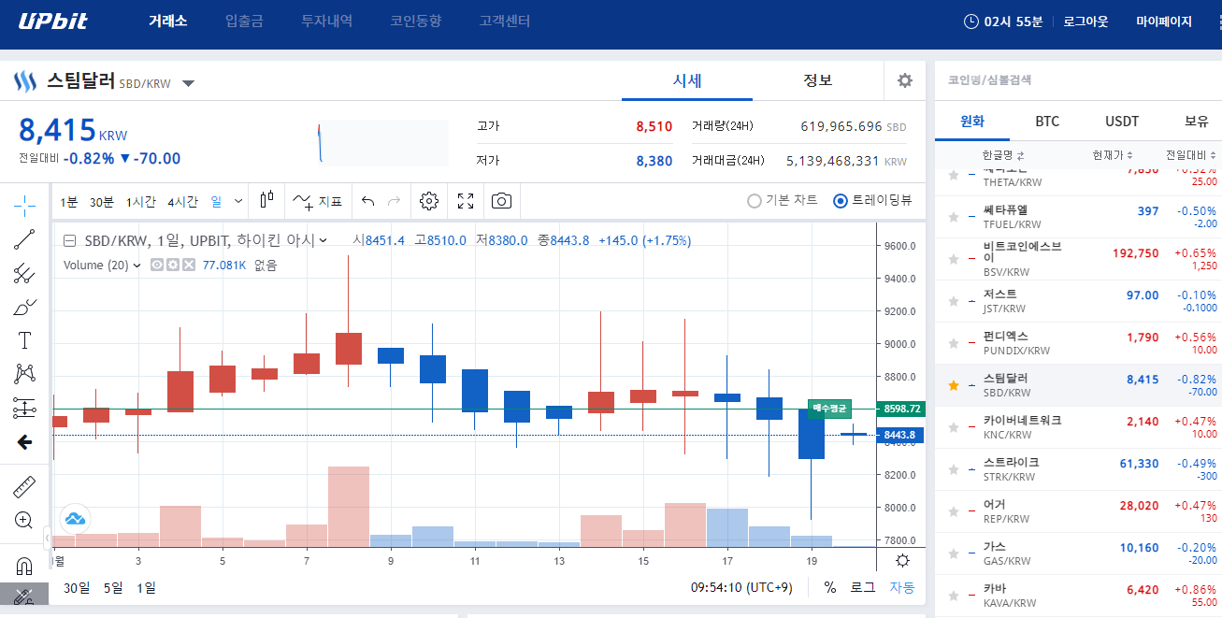
Task: Switch to the 시세 tab
Action: pyautogui.click(x=687, y=80)
